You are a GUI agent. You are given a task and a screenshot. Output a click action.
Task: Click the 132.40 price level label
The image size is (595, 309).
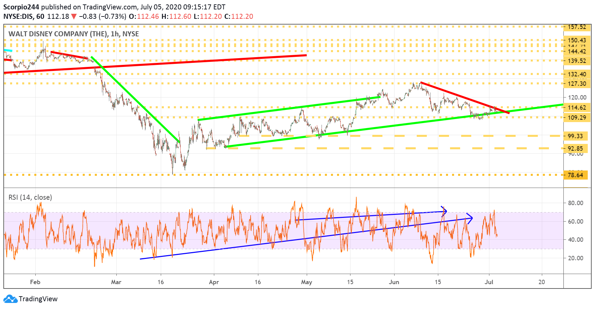[x=577, y=74]
